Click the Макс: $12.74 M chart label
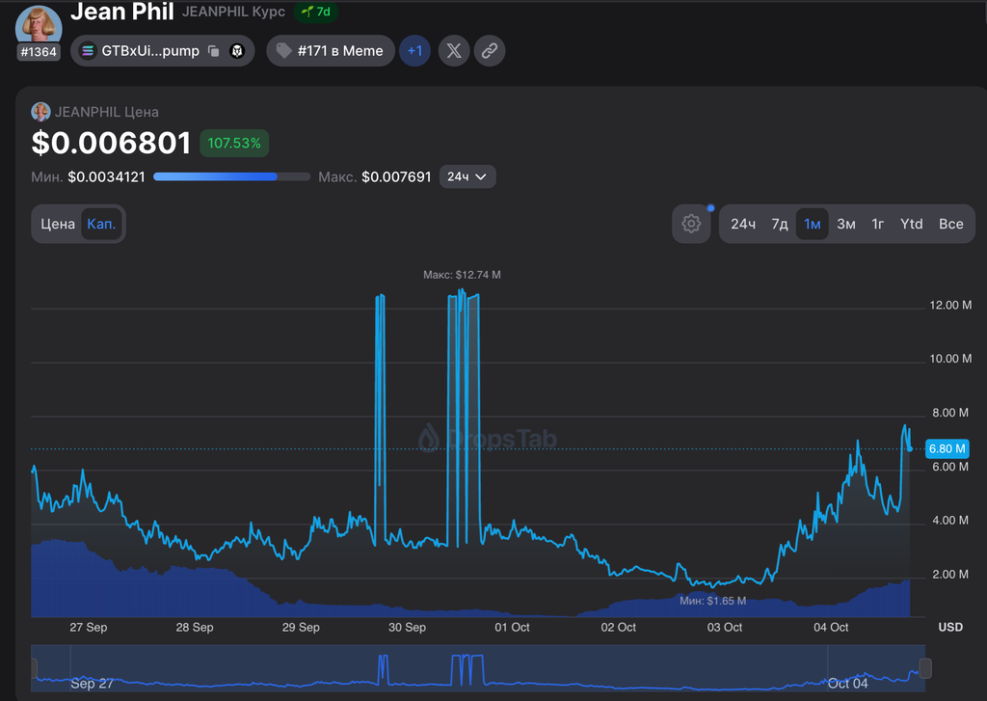 pyautogui.click(x=462, y=275)
